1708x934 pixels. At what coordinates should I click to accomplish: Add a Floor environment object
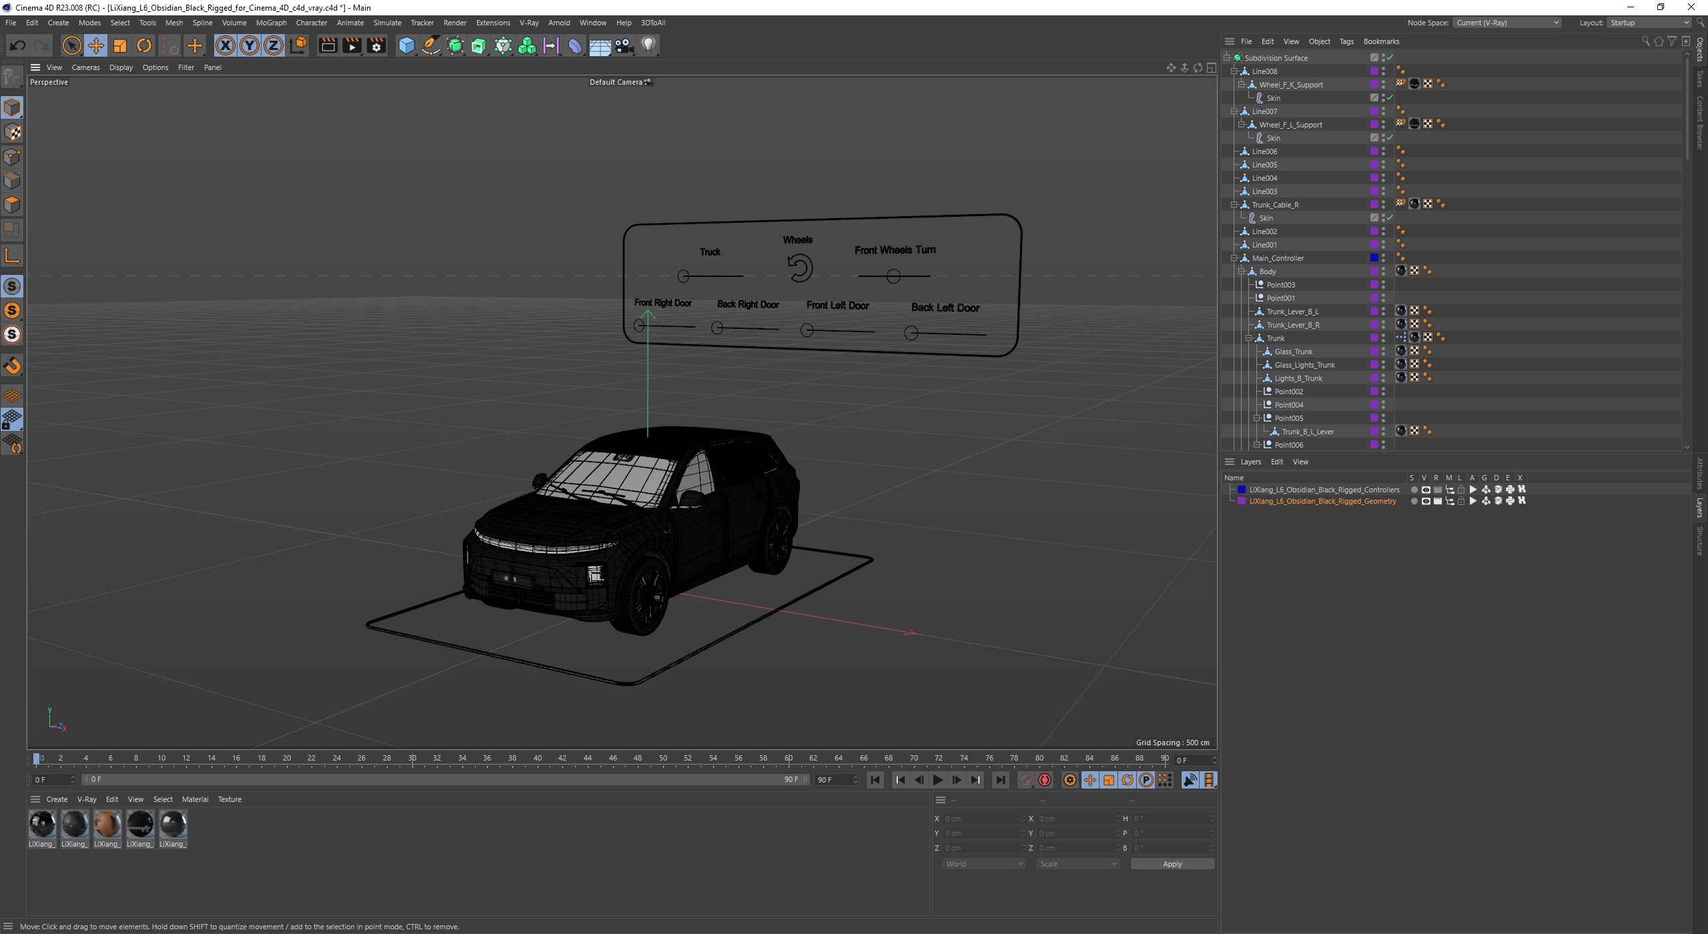tap(600, 45)
